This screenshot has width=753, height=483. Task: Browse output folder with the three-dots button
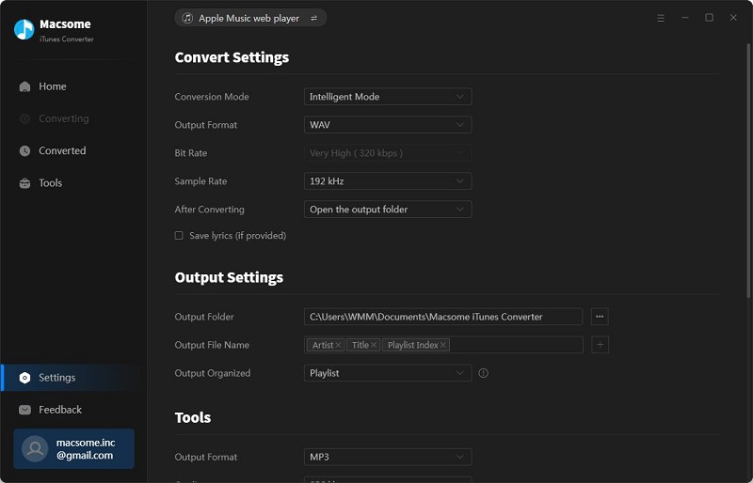pos(600,317)
